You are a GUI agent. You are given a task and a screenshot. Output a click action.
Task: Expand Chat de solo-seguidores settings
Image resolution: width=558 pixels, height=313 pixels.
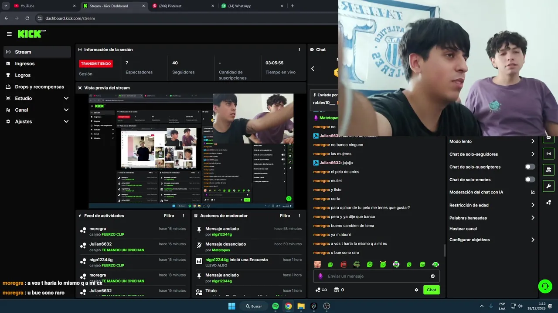pyautogui.click(x=492, y=154)
